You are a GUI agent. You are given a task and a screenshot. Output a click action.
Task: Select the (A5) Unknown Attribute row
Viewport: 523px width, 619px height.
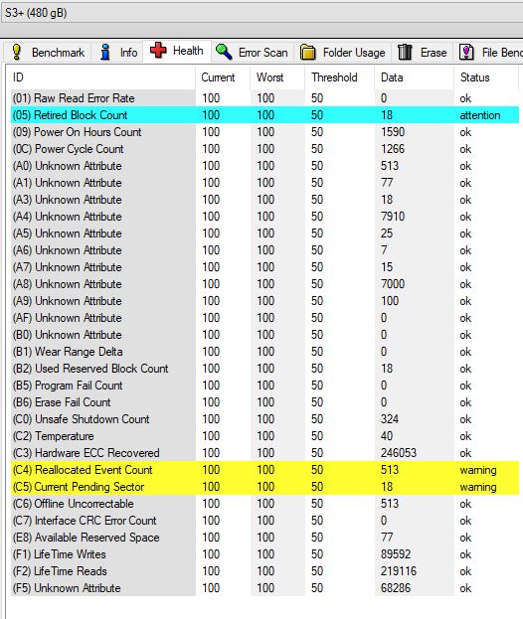coord(264,233)
